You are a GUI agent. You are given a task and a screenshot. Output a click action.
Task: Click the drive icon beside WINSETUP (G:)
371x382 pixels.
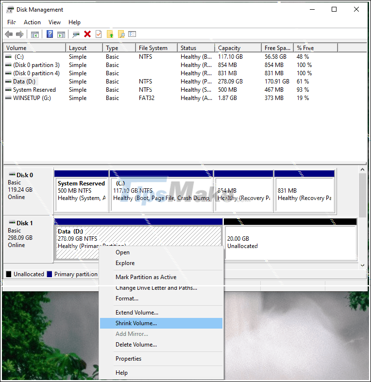coord(8,98)
